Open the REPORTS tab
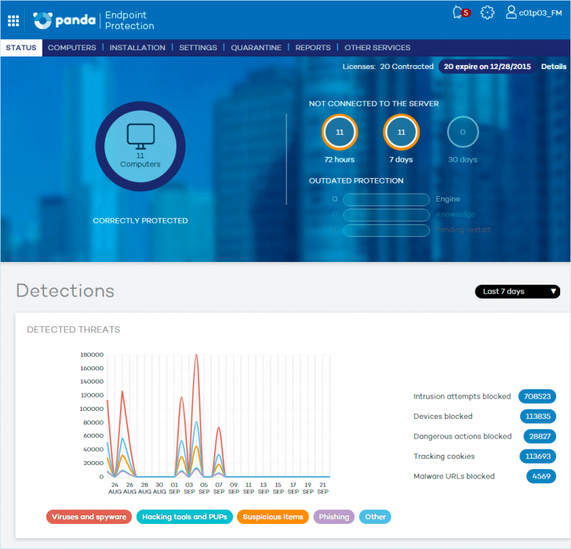571x549 pixels. (313, 48)
